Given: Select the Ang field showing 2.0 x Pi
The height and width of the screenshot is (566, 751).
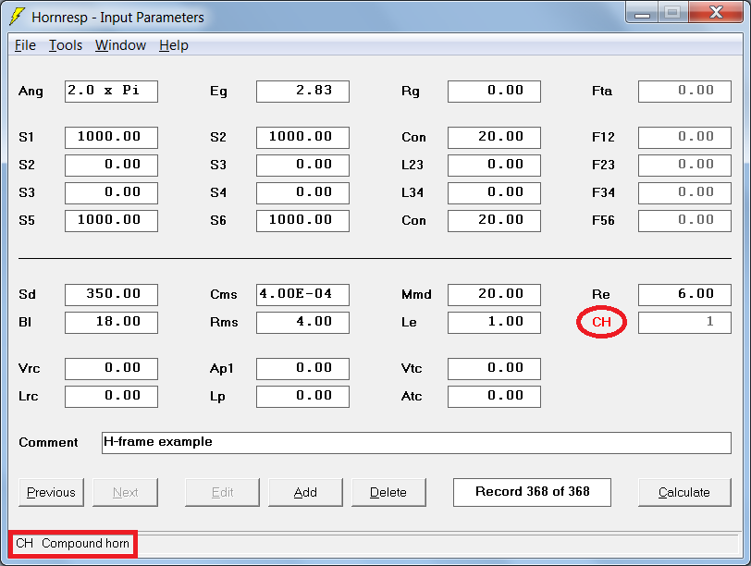Looking at the screenshot, I should (111, 92).
